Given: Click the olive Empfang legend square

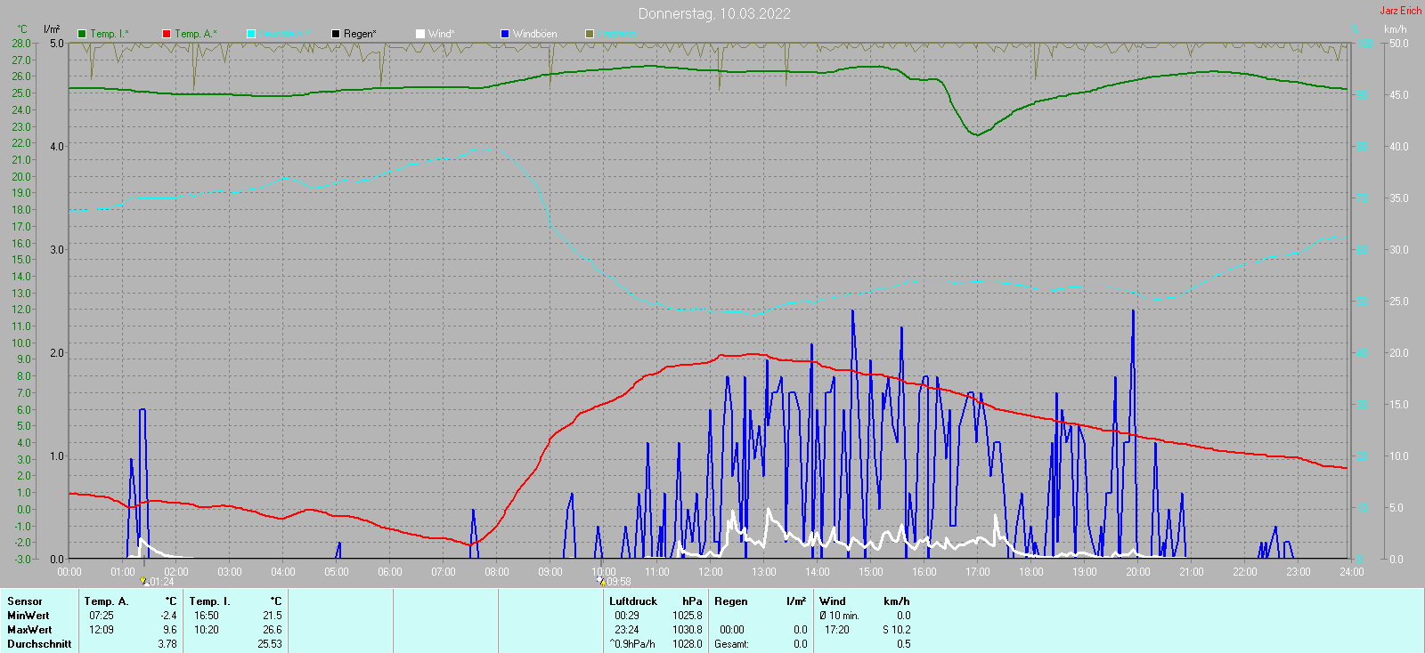Looking at the screenshot, I should click(x=590, y=34).
